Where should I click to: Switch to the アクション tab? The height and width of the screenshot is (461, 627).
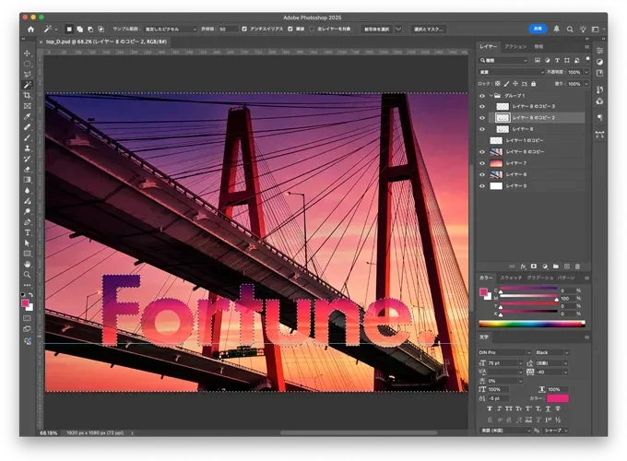tap(516, 46)
